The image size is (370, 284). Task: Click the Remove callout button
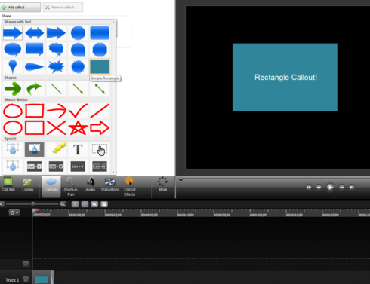[x=63, y=8]
